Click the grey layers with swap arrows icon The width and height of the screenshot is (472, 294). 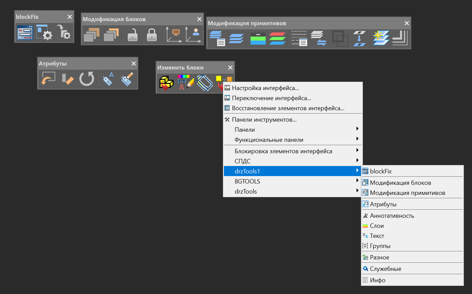(318, 38)
